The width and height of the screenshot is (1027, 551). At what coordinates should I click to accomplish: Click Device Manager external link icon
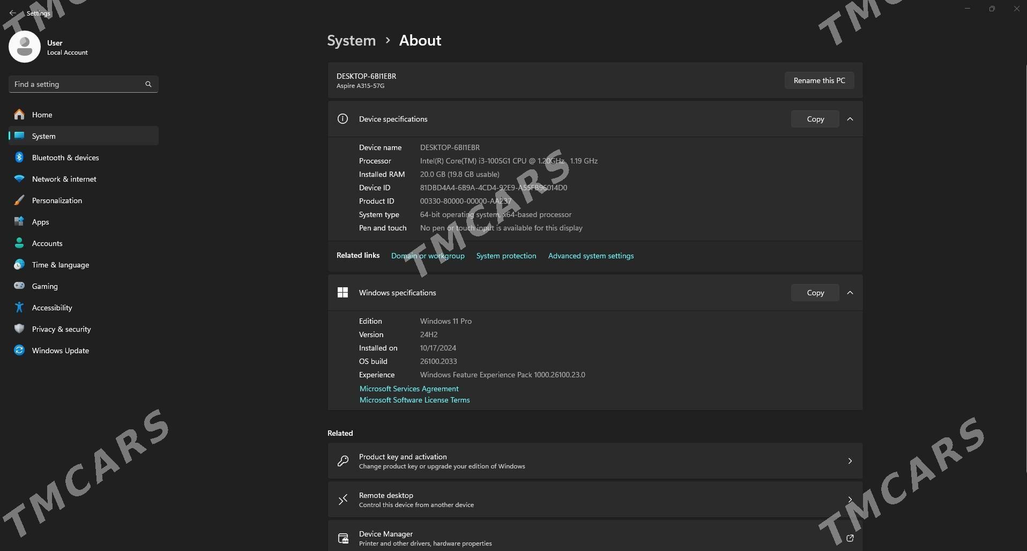(x=850, y=538)
